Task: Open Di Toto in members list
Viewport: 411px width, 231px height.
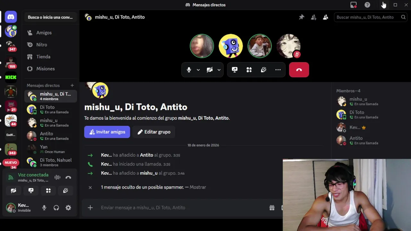Action: pyautogui.click(x=371, y=115)
